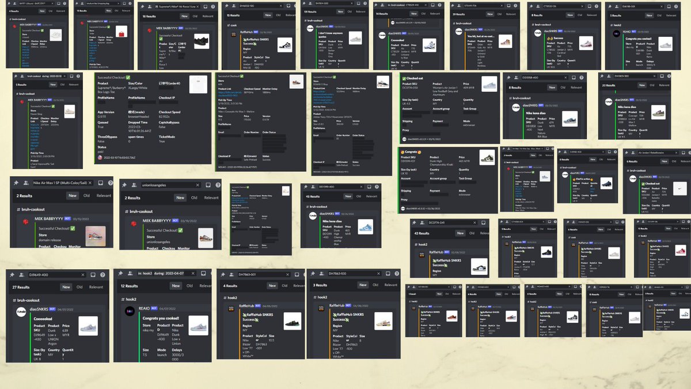Open the inbox icon in the DJ9649-400 panel
This screenshot has width=691, height=389.
point(93,275)
